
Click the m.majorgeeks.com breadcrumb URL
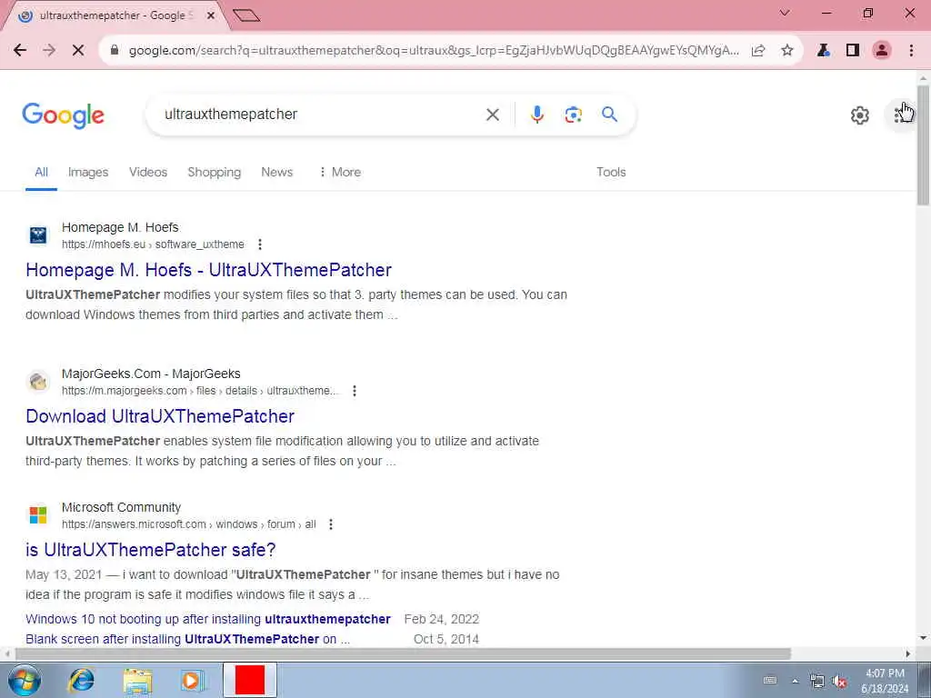200,391
